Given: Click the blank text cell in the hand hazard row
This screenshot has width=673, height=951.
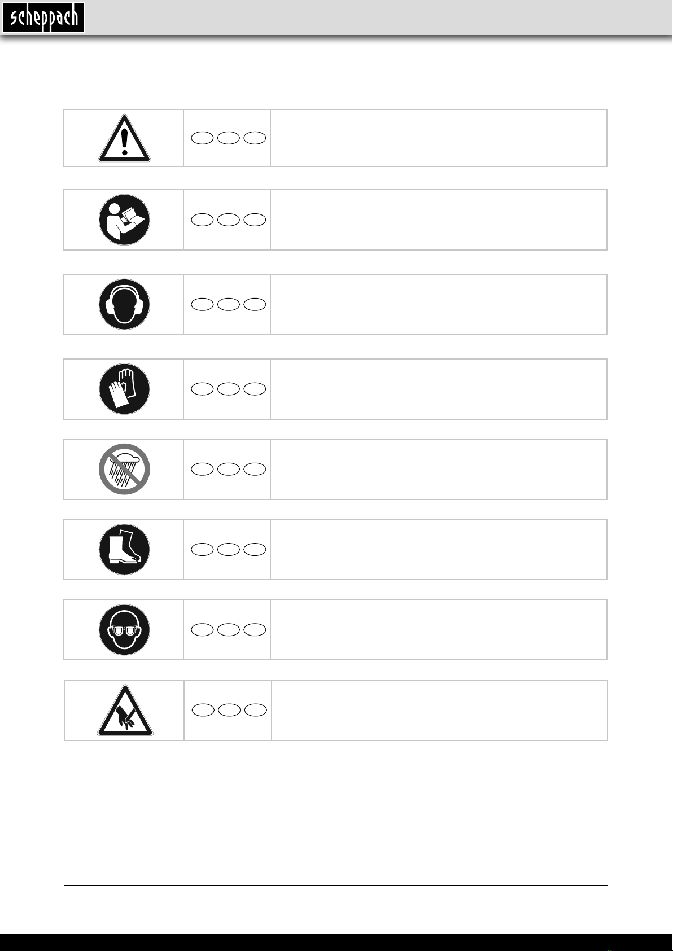Looking at the screenshot, I should coord(439,710).
